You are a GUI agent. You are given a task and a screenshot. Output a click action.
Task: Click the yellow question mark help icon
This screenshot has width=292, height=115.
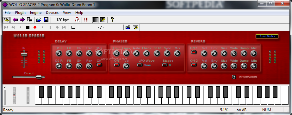coord(112,20)
